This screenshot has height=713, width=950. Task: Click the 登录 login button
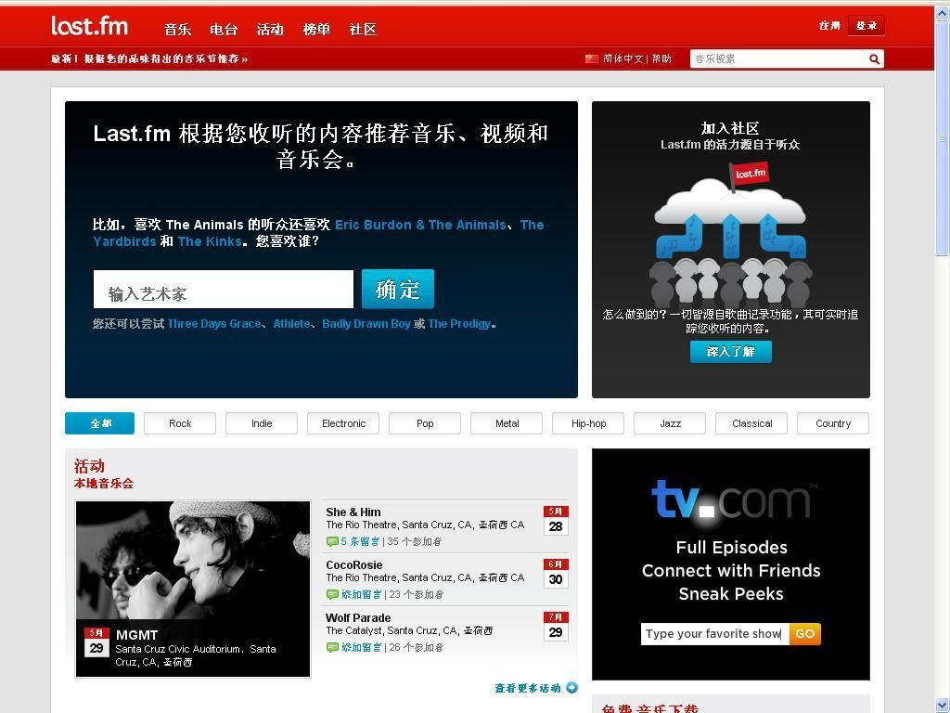pos(867,25)
